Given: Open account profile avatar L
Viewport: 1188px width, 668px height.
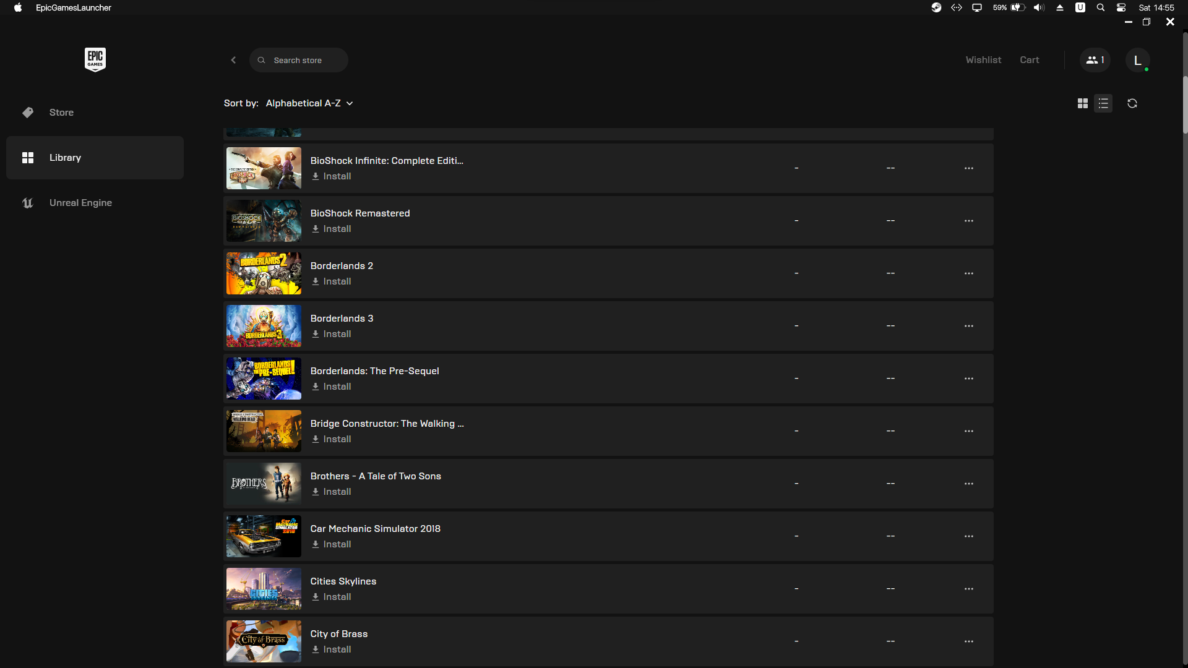Looking at the screenshot, I should (1137, 60).
